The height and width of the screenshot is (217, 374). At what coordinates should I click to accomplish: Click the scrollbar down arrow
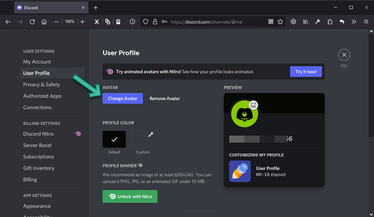[371, 214]
